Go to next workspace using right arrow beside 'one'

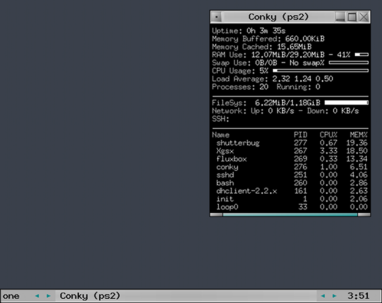coord(49,296)
